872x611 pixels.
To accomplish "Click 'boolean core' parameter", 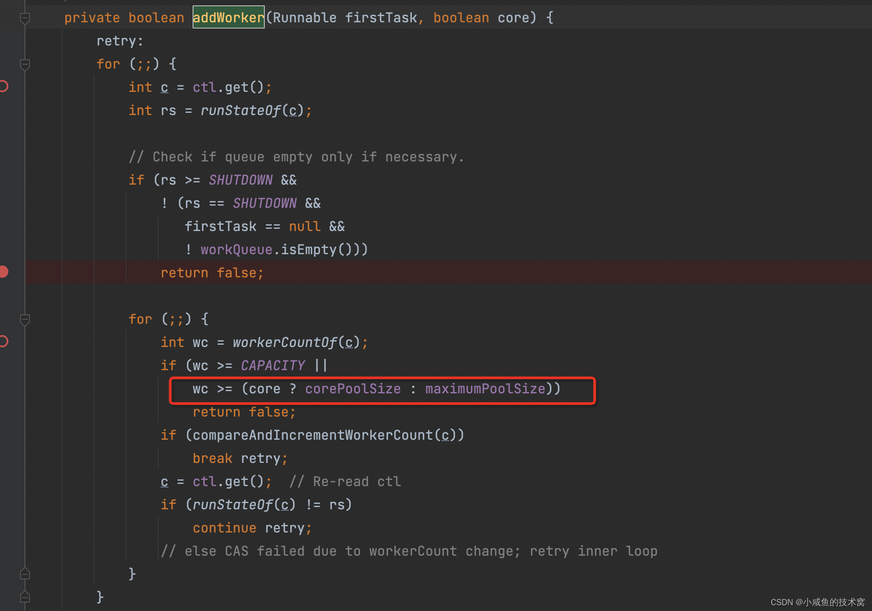I will [x=481, y=18].
